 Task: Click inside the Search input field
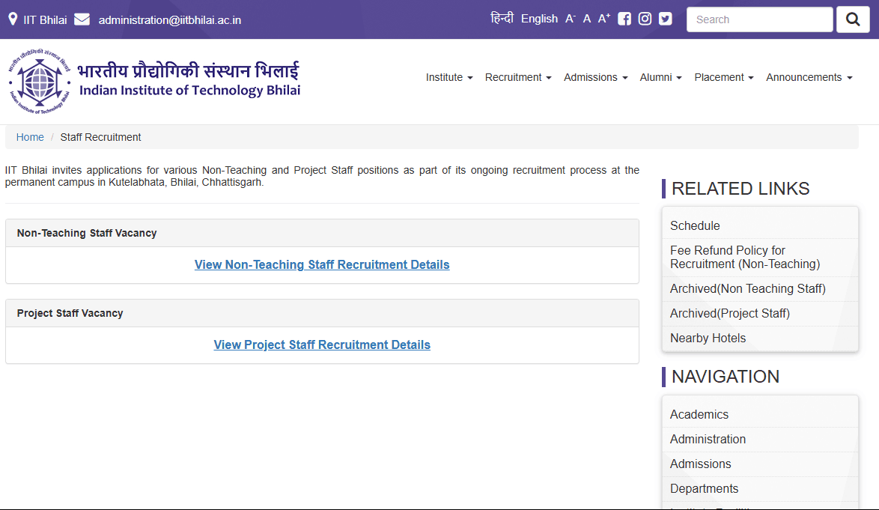[x=759, y=19]
